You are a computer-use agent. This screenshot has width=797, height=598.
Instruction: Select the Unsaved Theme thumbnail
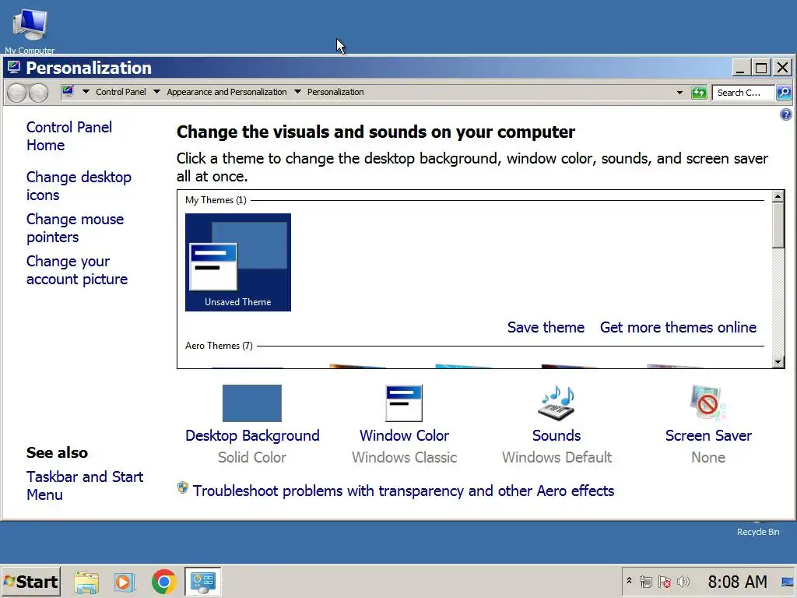click(238, 262)
